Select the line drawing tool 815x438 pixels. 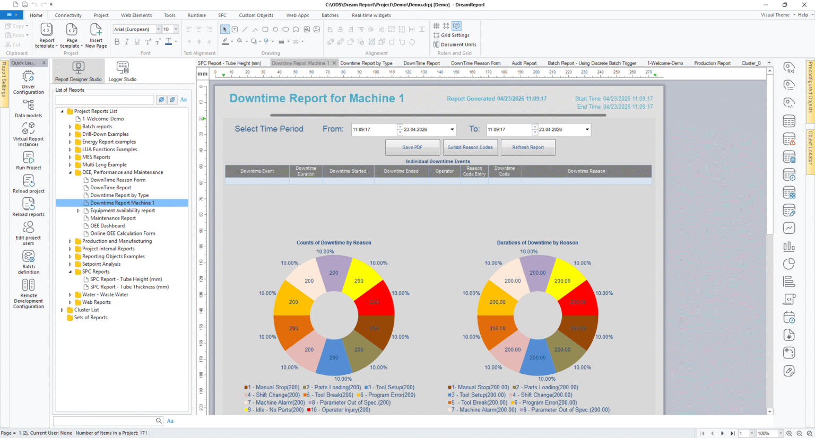[x=245, y=29]
